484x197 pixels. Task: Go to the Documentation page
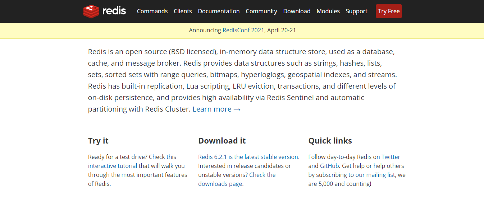(x=219, y=11)
